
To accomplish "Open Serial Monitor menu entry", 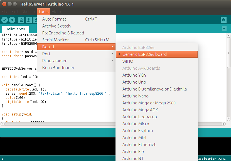I will 76,40.
